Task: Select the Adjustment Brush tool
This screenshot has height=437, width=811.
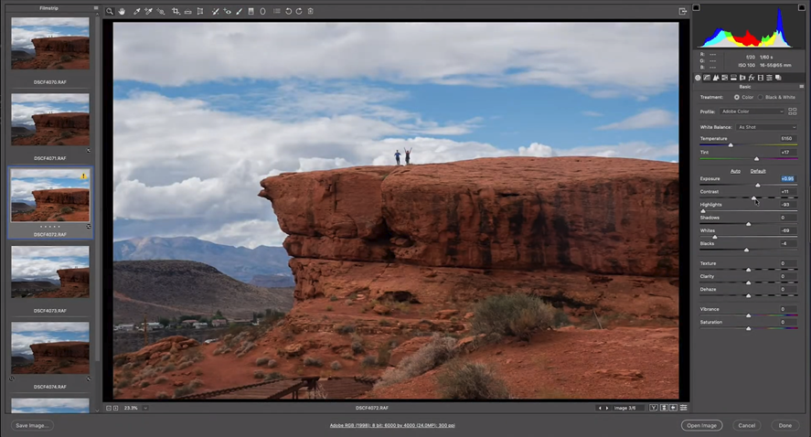Action: point(239,11)
